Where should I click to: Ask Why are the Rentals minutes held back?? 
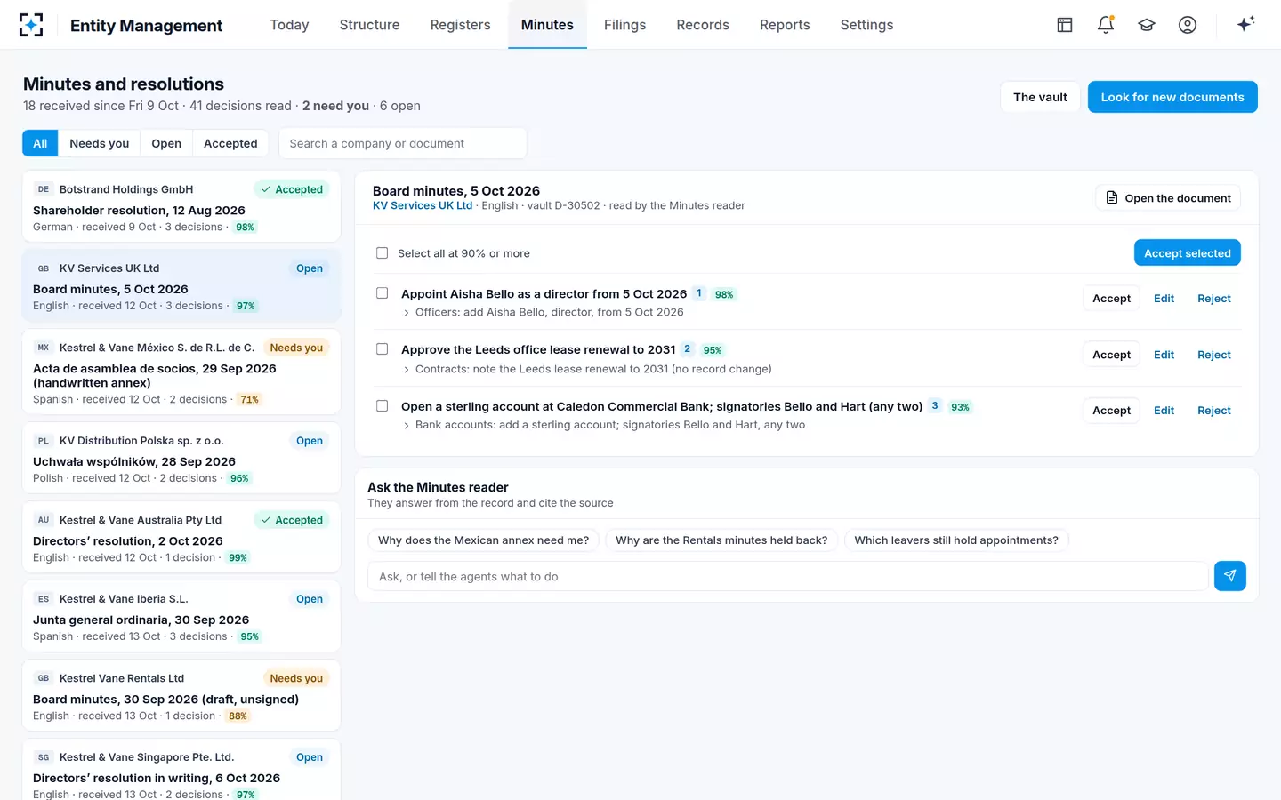coord(721,540)
